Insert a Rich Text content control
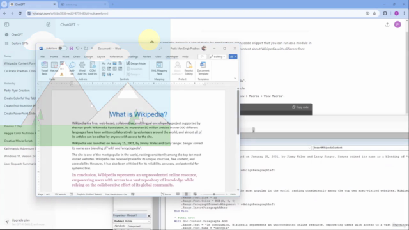Image resolution: width=409 pixels, height=230 pixels. click(104, 63)
